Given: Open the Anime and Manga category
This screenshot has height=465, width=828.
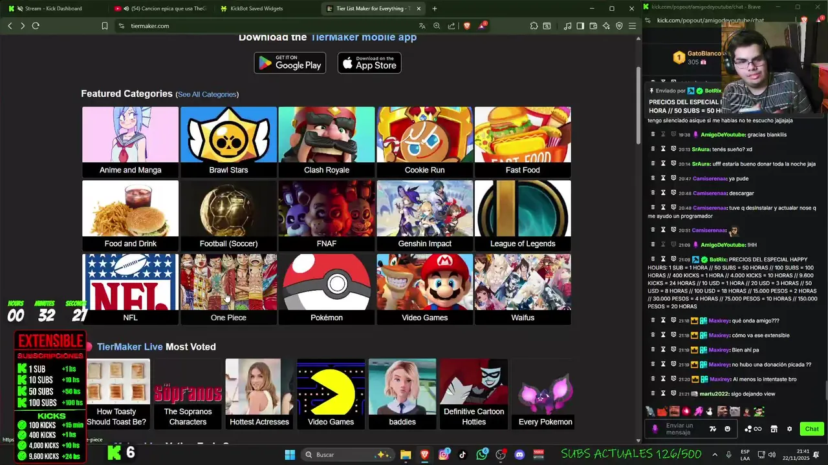Looking at the screenshot, I should [130, 142].
